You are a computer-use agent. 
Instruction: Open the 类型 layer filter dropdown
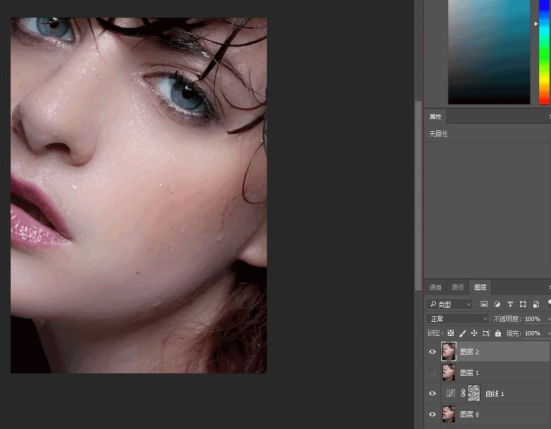[449, 304]
